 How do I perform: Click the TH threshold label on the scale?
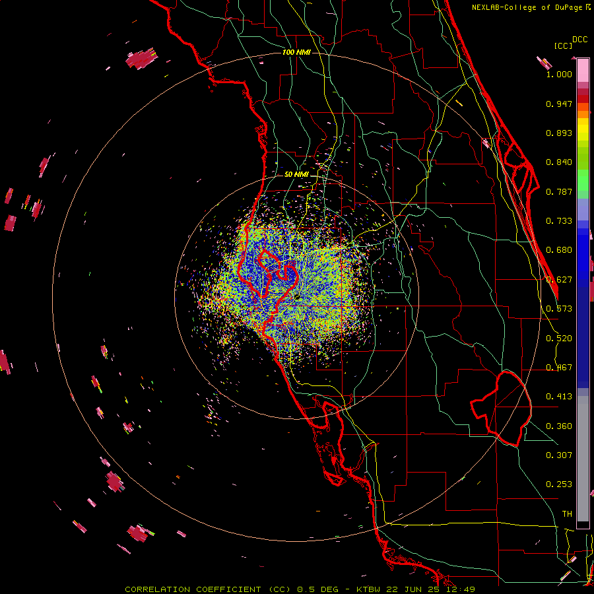coord(567,514)
